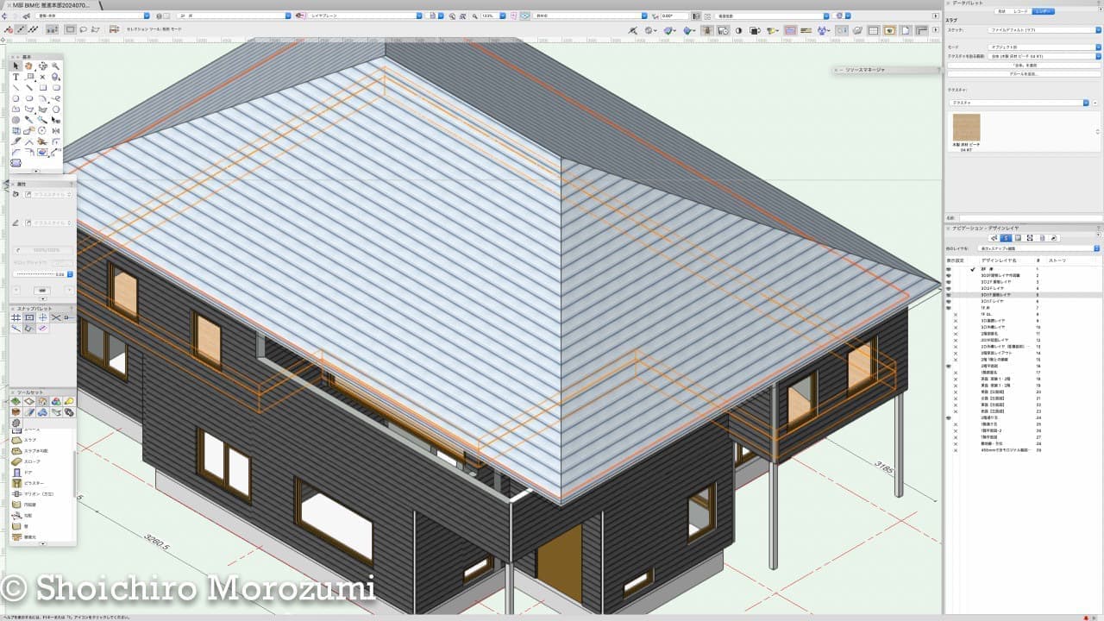The width and height of the screenshot is (1104, 621).
Task: Switch to the レコード tab in data palette
Action: click(x=1020, y=11)
